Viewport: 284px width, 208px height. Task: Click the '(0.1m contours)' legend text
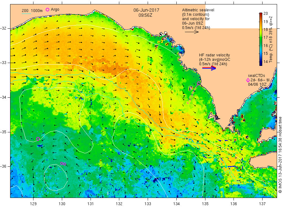coord(196,14)
